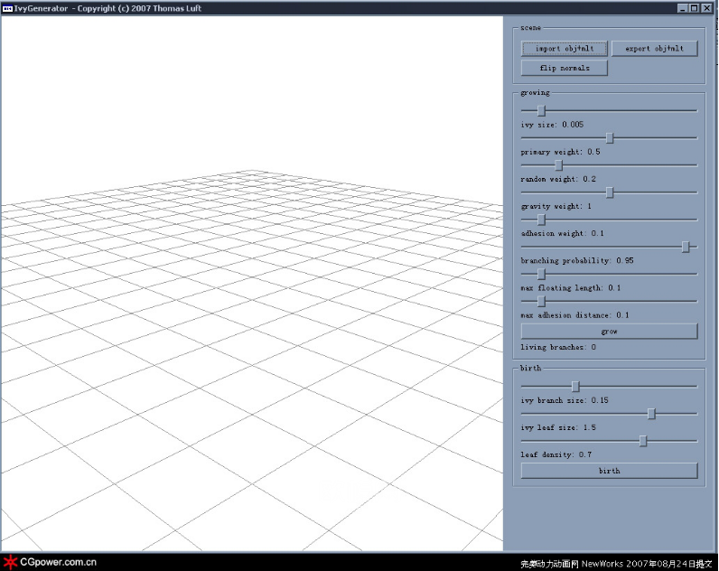
Task: Click the 'random weight: 0.2' label
Action: 558,179
